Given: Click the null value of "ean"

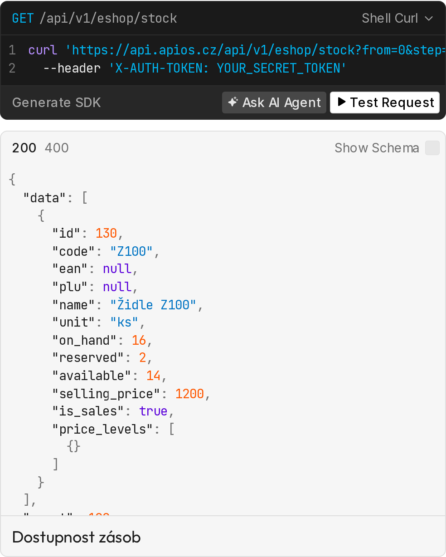Looking at the screenshot, I should [117, 269].
